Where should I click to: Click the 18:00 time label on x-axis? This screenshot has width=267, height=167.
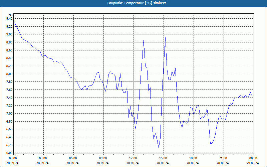point(193,158)
